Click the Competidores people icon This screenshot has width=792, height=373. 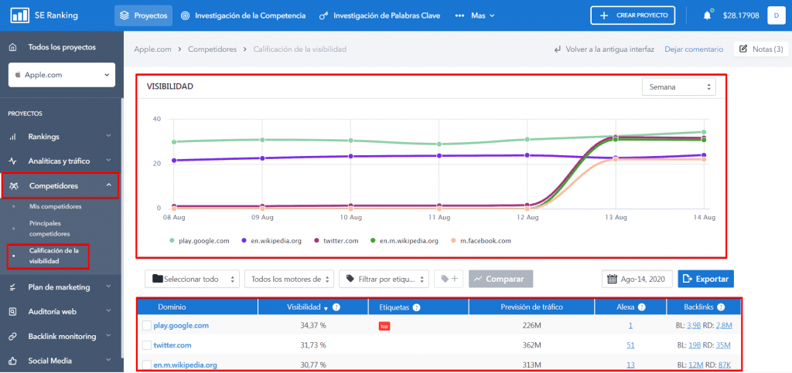coord(14,186)
